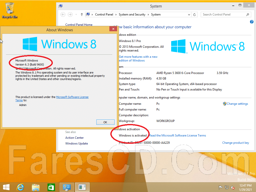256x192 pixels.
Task: Select System and Security in the breadcrumb
Action: pos(132,14)
